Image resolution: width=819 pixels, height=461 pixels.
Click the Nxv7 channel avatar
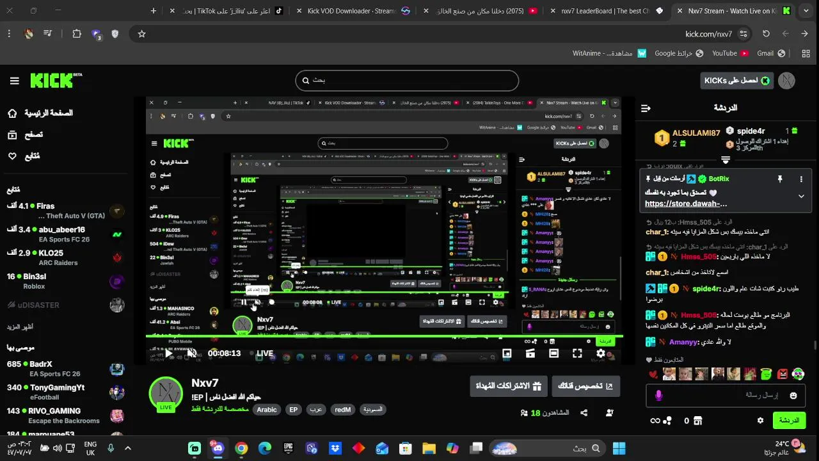pos(166,394)
